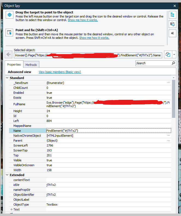Open ellipsis button for _NewEnum row
The width and height of the screenshot is (181, 216).
168,83
